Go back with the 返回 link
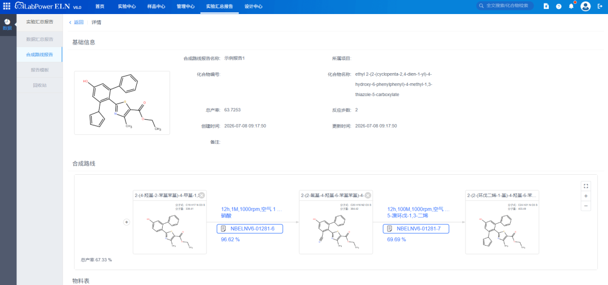608x285 pixels. [x=77, y=22]
